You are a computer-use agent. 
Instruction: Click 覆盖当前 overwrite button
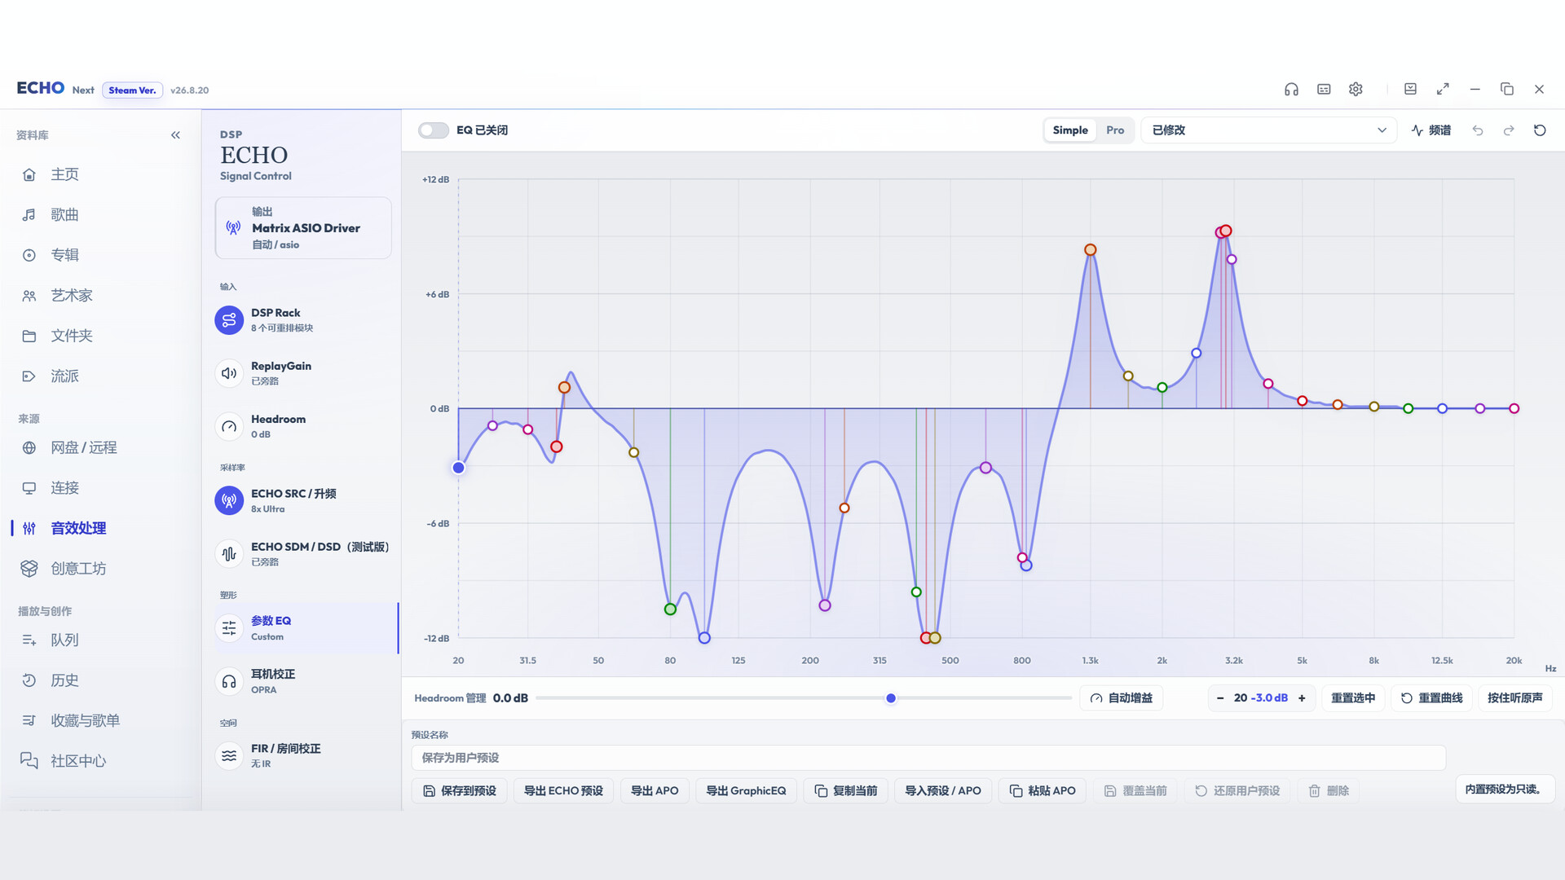tap(1135, 791)
